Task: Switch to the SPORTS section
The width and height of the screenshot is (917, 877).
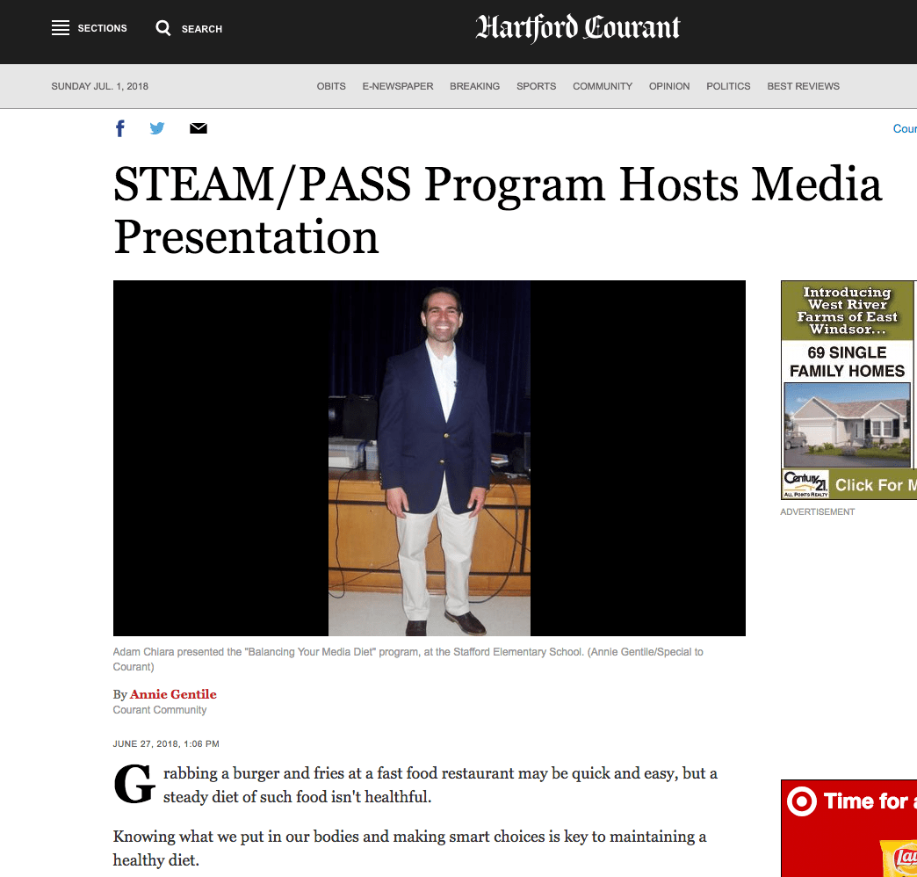Action: click(536, 86)
